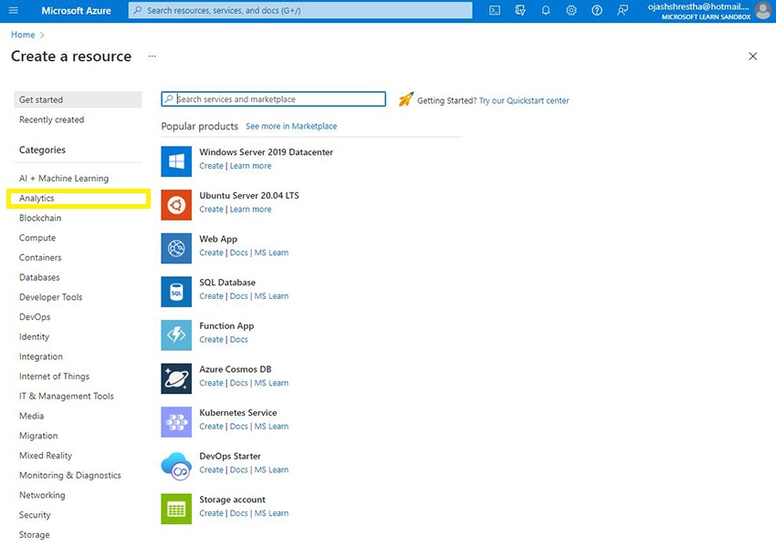Screen dimensions: 776x546
Task: Choose the Migration category
Action: [x=38, y=436]
